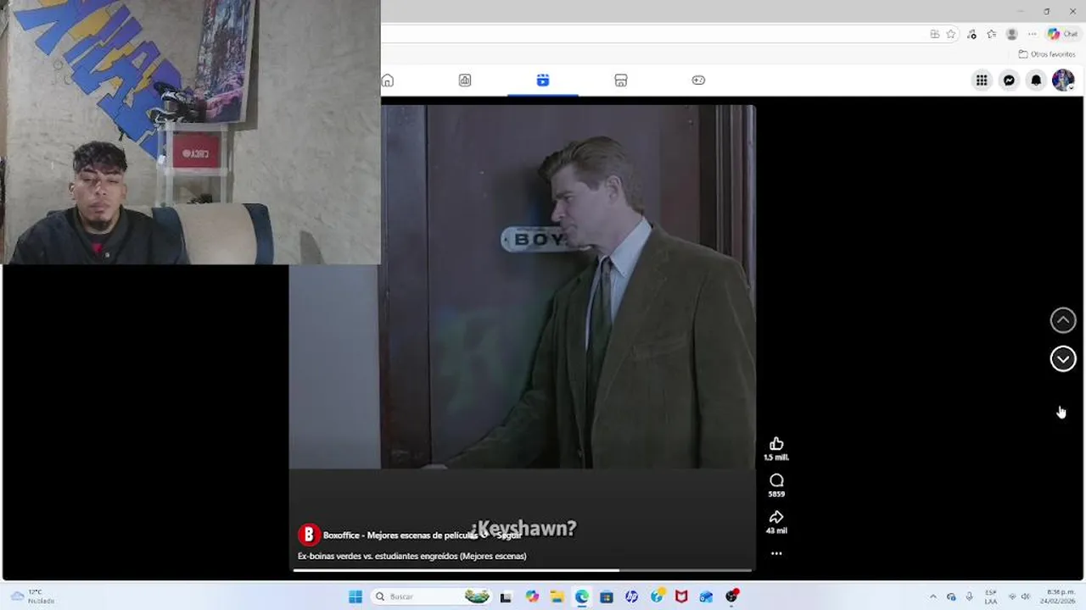1086x610 pixels.
Task: Launch Copilot from the taskbar
Action: (532, 596)
